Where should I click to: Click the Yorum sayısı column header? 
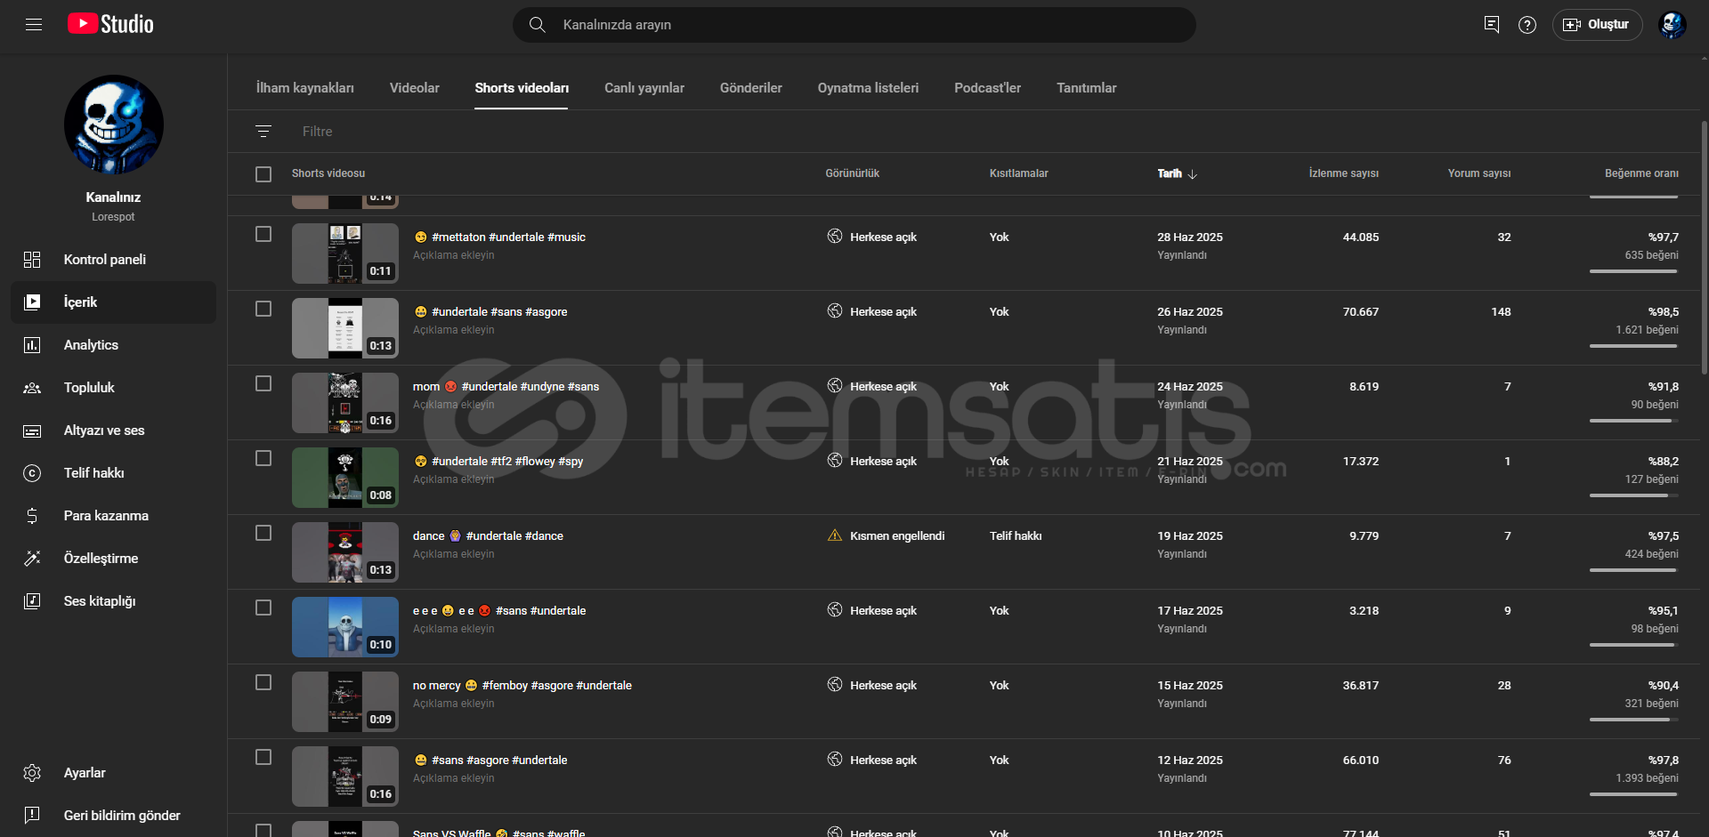click(1479, 173)
